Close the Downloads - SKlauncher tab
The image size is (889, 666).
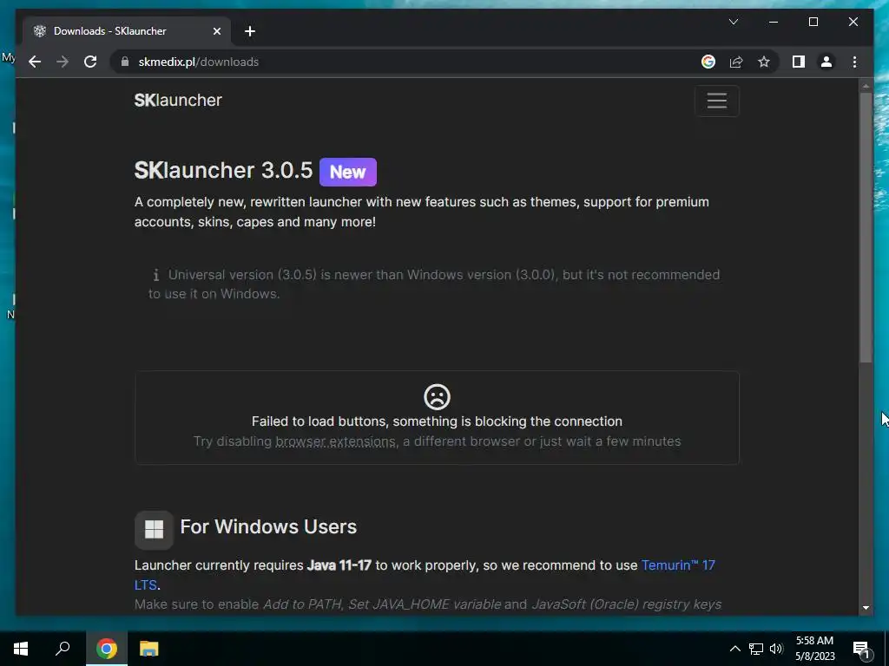pos(216,31)
